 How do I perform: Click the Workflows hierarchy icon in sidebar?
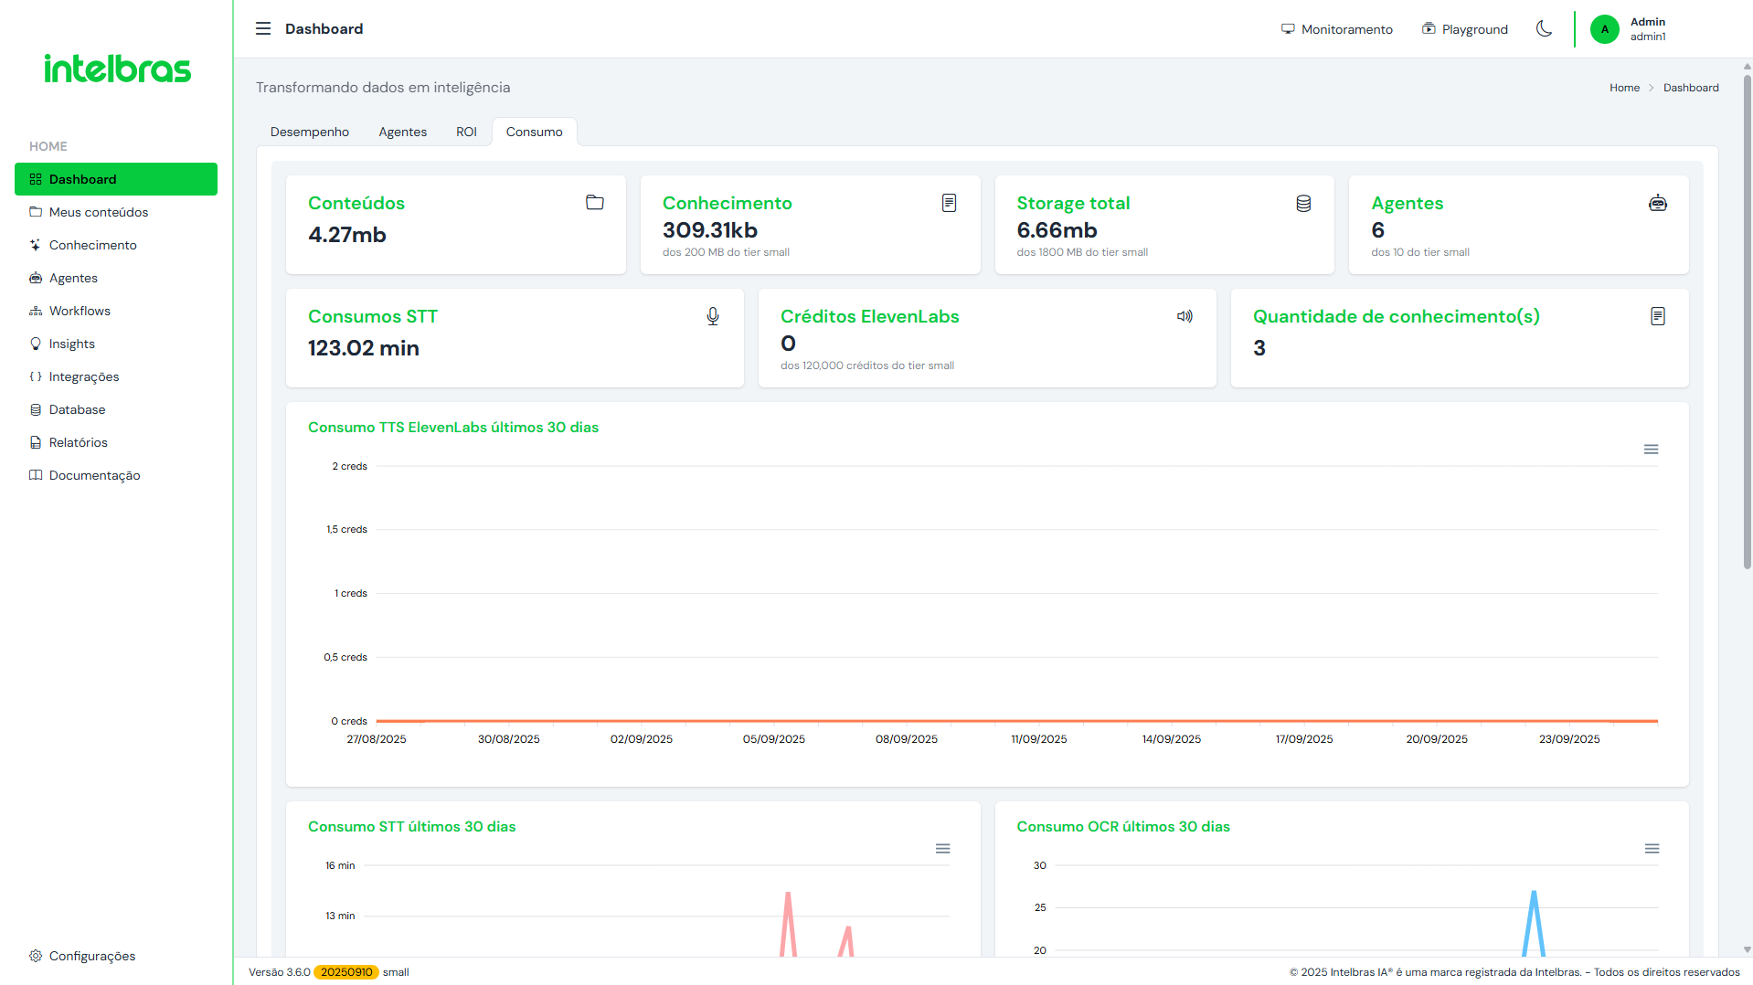pyautogui.click(x=36, y=311)
